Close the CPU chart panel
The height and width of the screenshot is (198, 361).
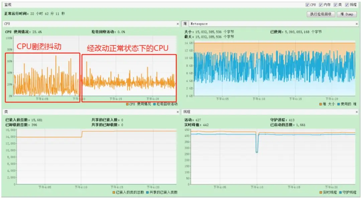pos(177,24)
